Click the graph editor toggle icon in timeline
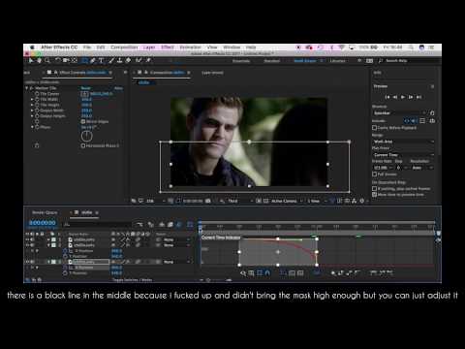Screen dimensions: 465x349 190,224
